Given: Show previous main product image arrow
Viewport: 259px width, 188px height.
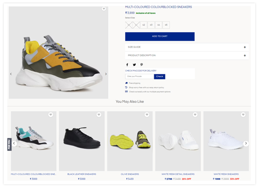Looking at the screenshot, I should coord(11,74).
